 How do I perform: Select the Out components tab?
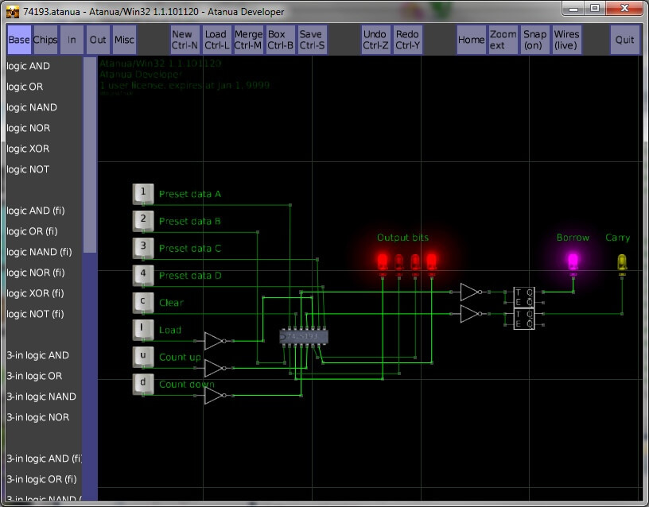coord(98,40)
